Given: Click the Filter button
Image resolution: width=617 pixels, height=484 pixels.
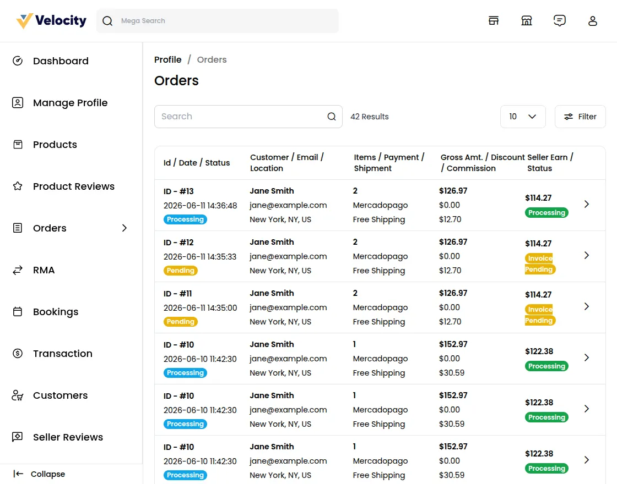Looking at the screenshot, I should (580, 116).
